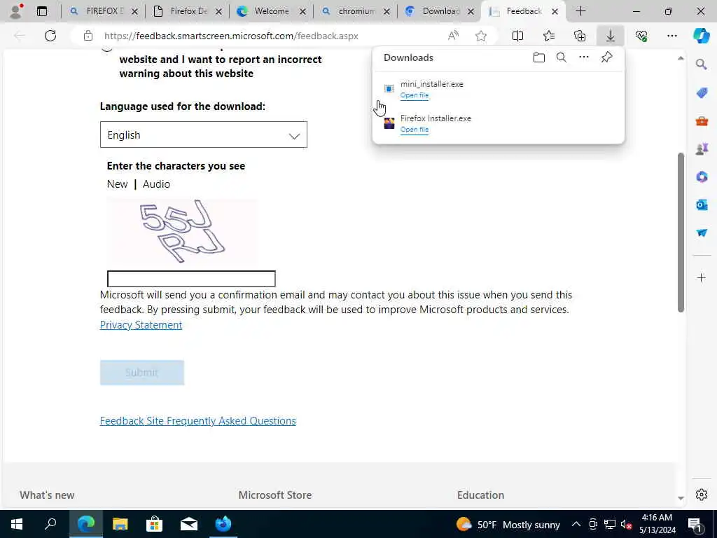The height and width of the screenshot is (538, 717).
Task: Open the Edge profile icon
Action: point(17,11)
